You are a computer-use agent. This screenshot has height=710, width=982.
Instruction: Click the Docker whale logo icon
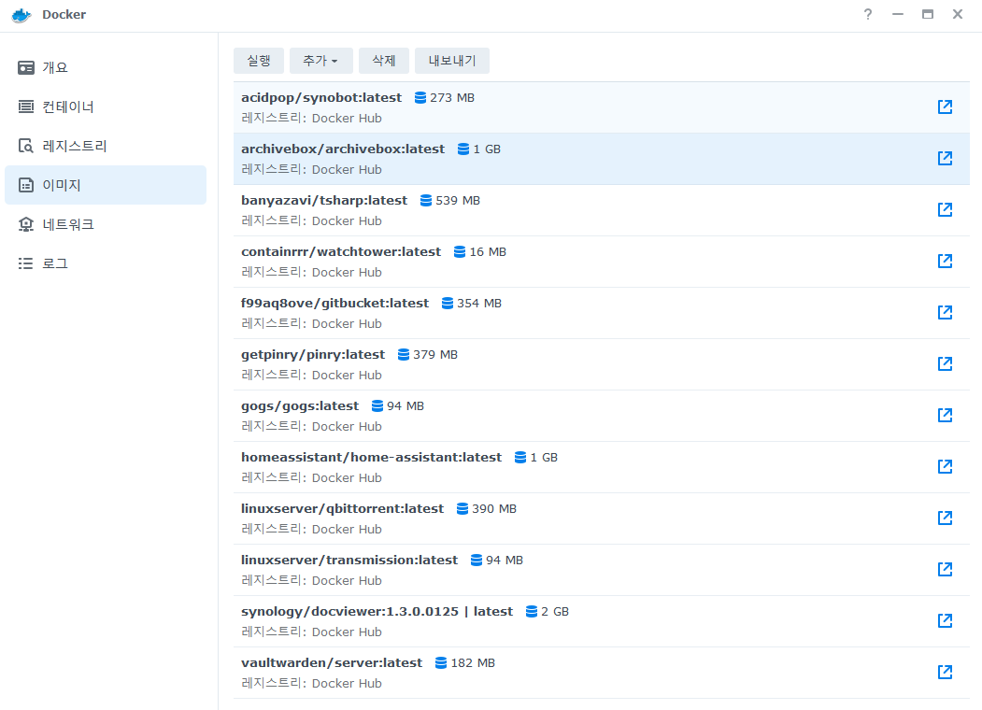click(x=21, y=15)
